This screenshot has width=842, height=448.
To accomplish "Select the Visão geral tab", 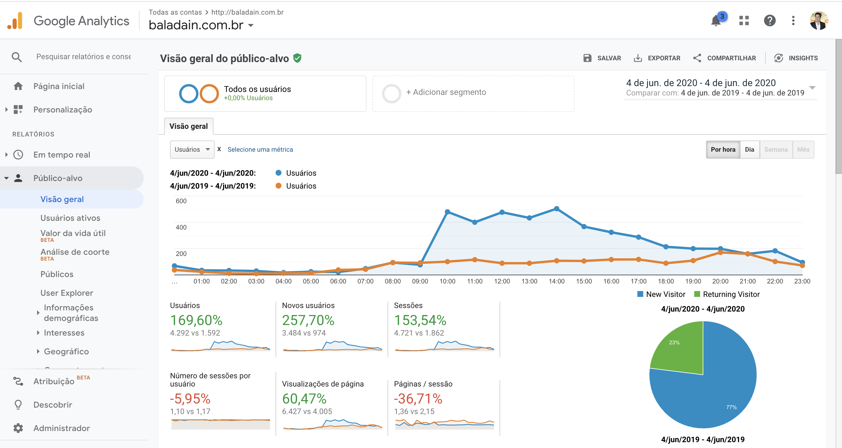I will 189,126.
